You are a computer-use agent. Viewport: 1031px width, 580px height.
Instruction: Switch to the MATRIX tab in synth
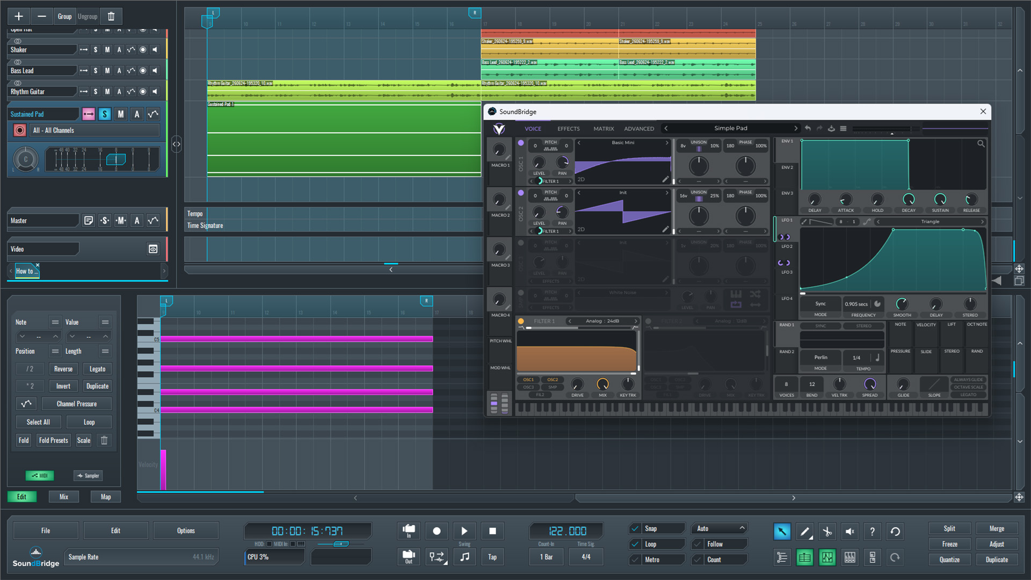604,129
